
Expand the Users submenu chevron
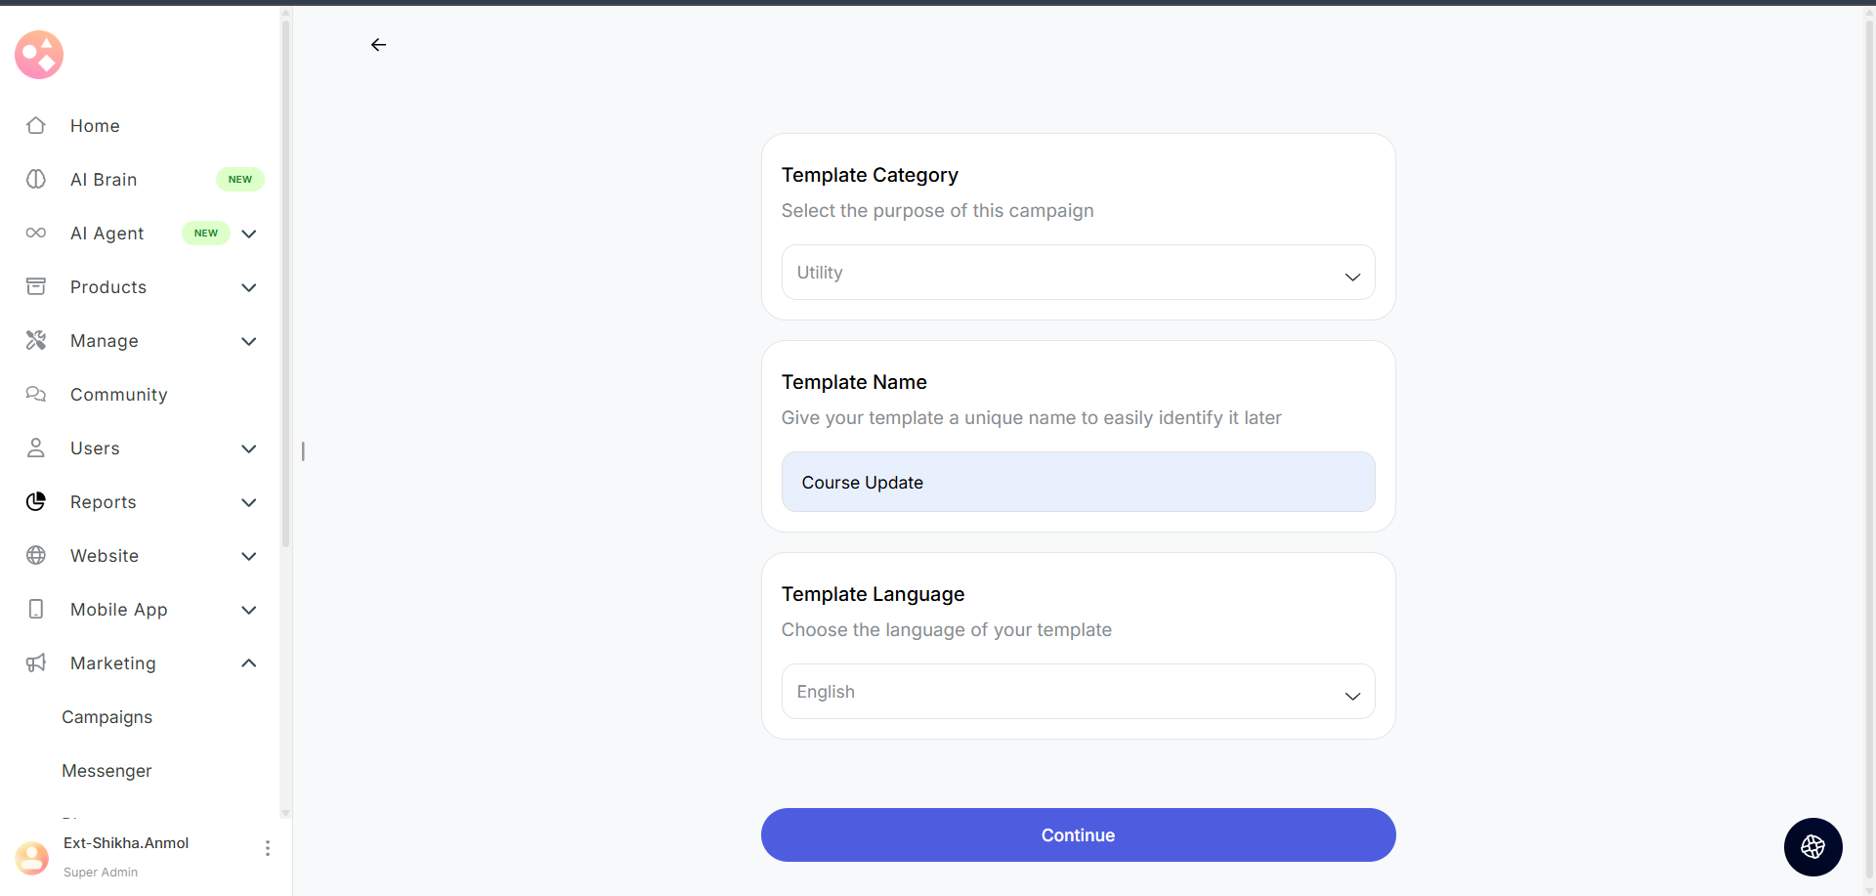pyautogui.click(x=249, y=448)
